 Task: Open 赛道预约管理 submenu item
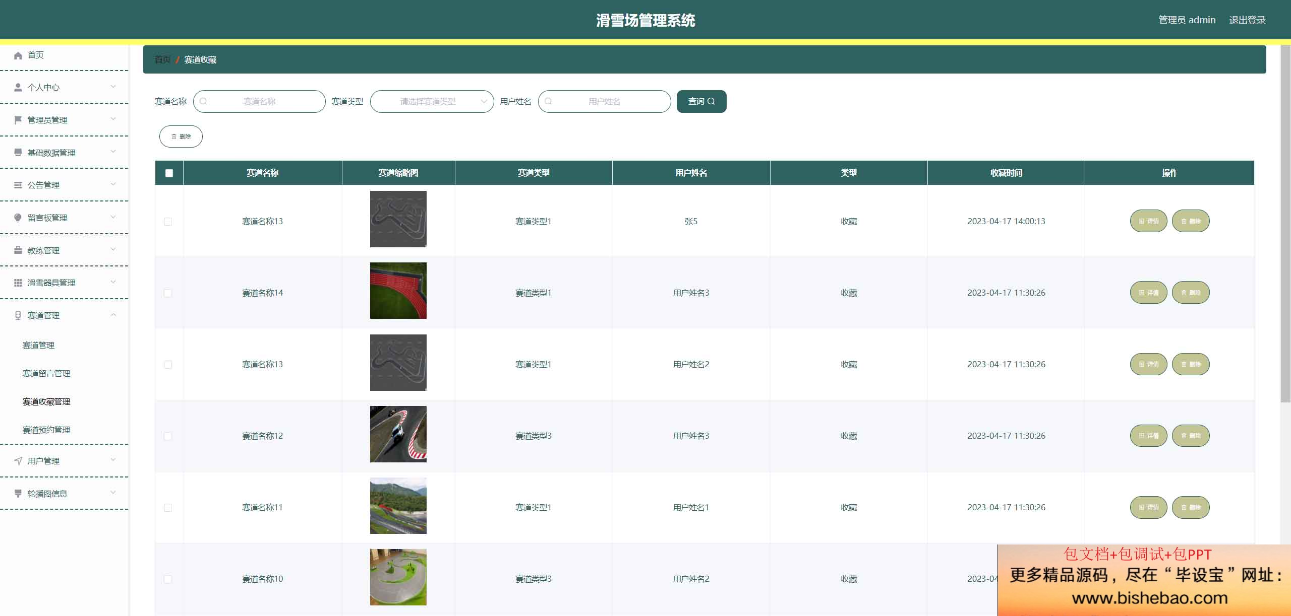pyautogui.click(x=46, y=430)
